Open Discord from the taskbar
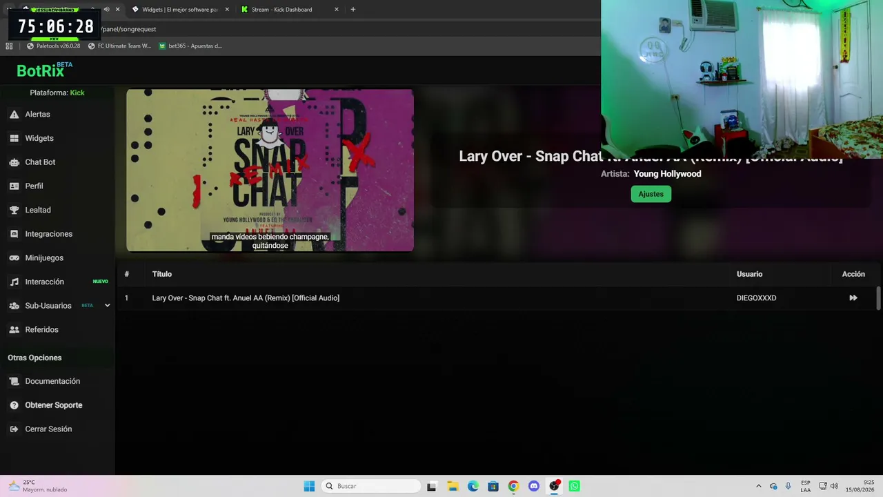The width and height of the screenshot is (883, 497). 534,486
